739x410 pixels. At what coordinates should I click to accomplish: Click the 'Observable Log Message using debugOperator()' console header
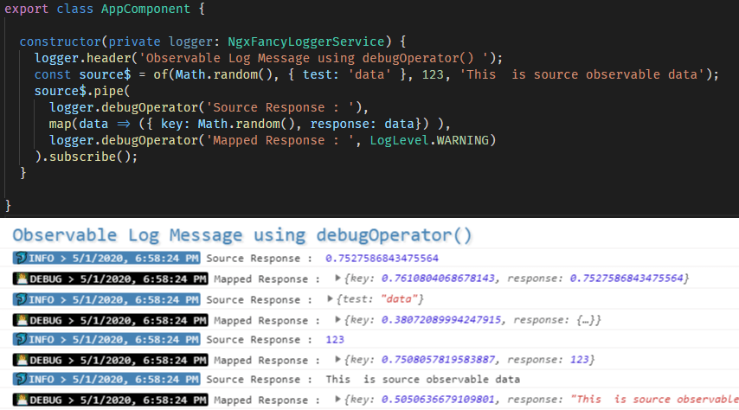click(x=241, y=235)
